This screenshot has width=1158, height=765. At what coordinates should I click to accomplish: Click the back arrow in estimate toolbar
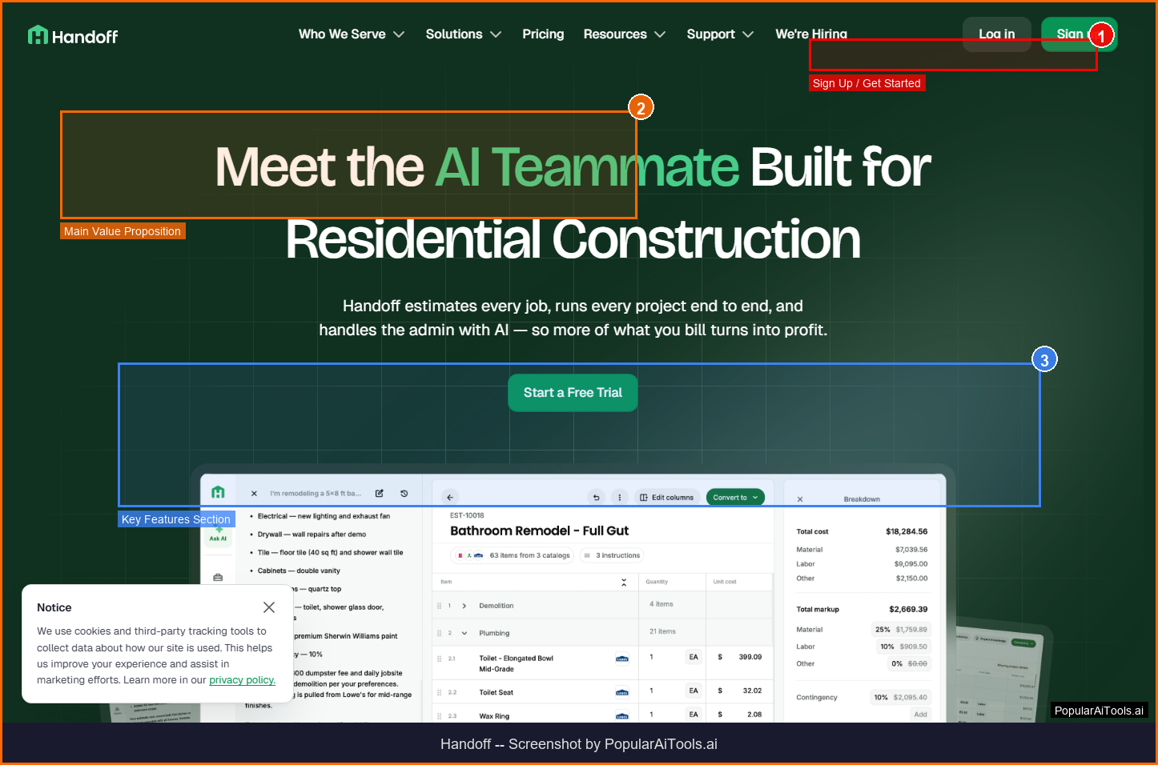pos(450,497)
